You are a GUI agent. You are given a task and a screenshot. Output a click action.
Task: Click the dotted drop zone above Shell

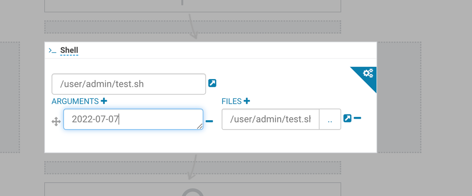tap(193, 27)
